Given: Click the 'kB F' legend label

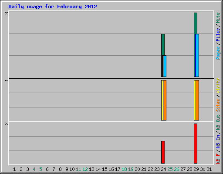Looking at the screenshot, I should coord(218,159).
